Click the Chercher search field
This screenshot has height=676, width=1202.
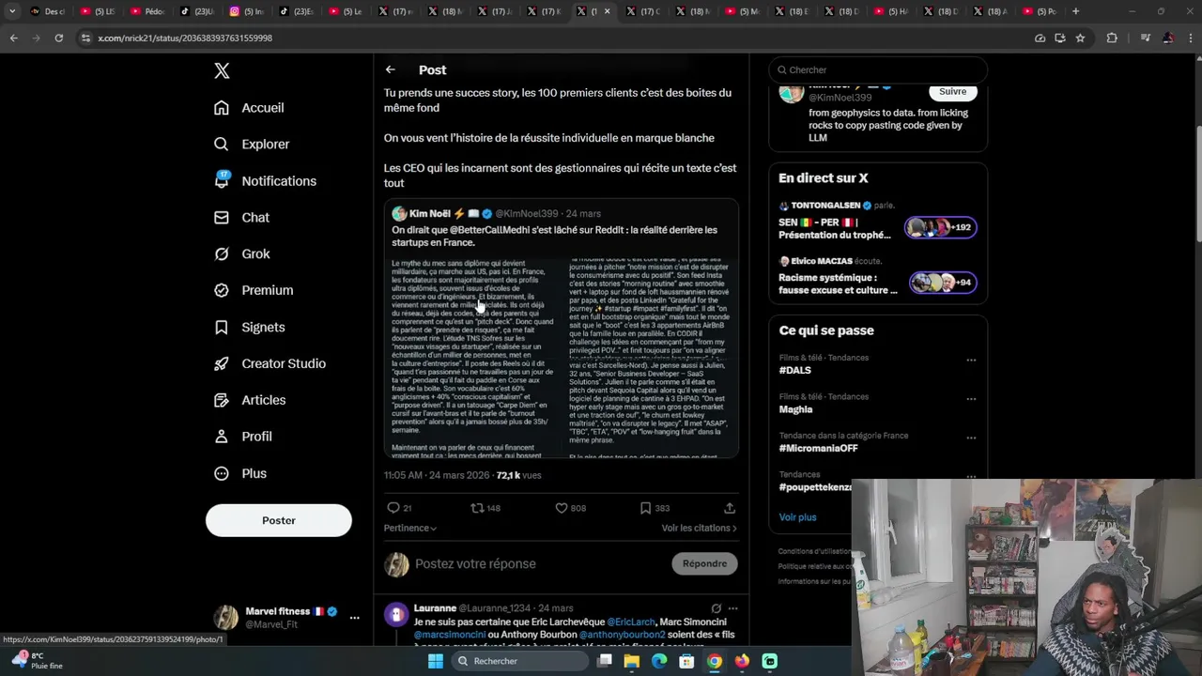[878, 69]
